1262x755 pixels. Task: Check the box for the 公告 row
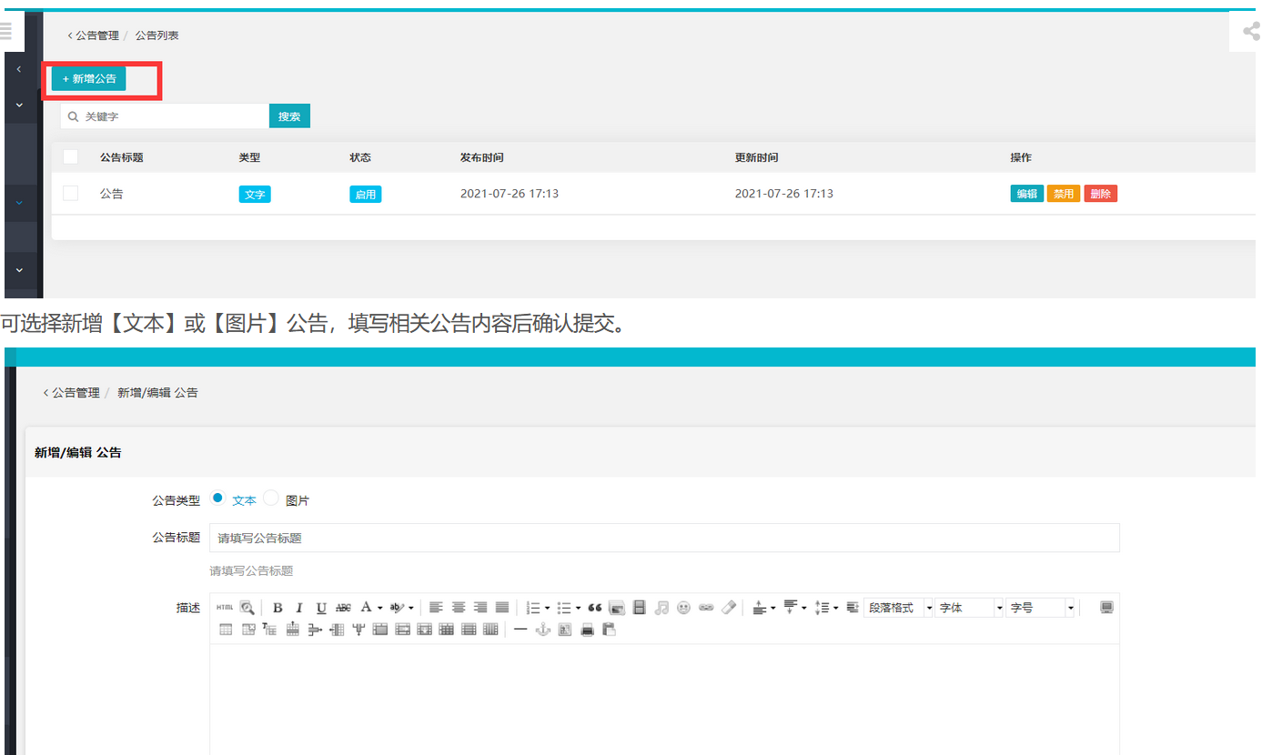pyautogui.click(x=70, y=194)
